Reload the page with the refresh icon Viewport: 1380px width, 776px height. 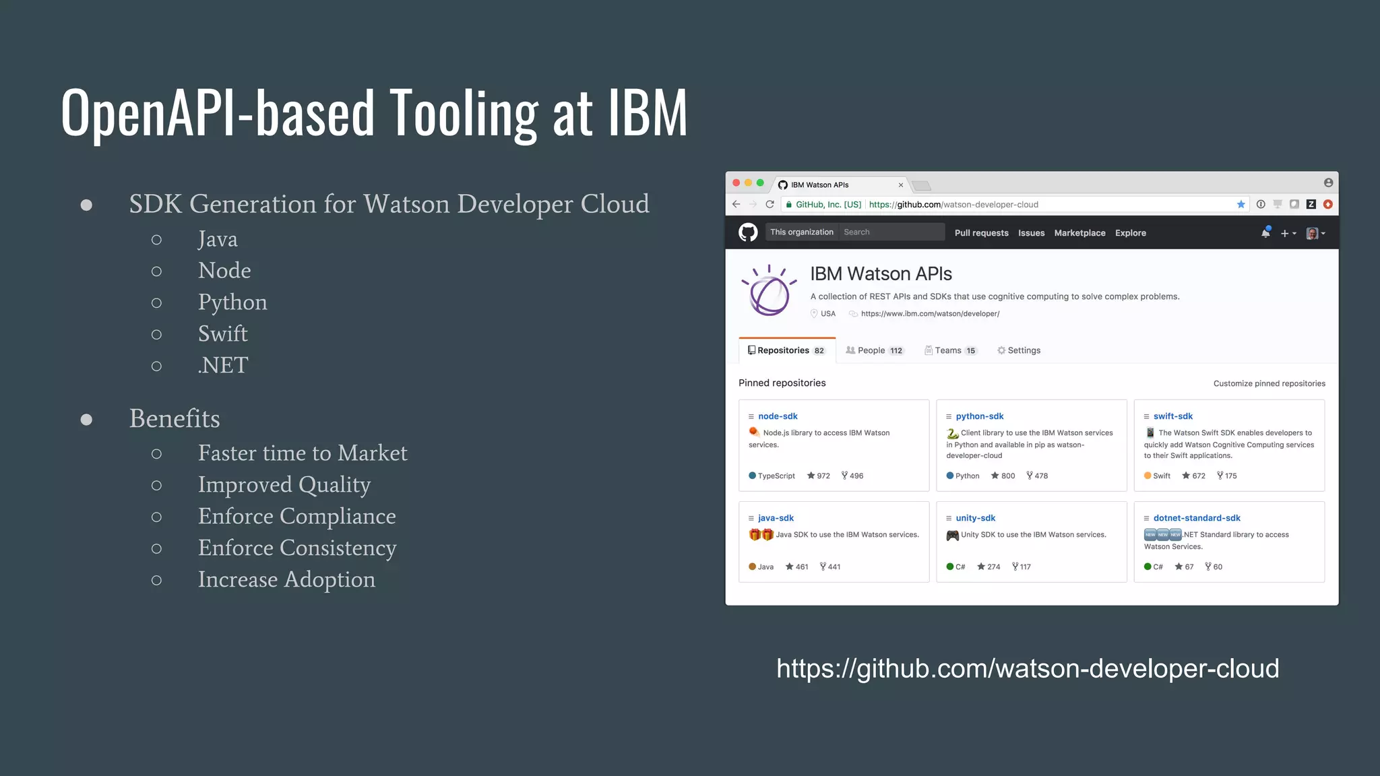(x=770, y=204)
